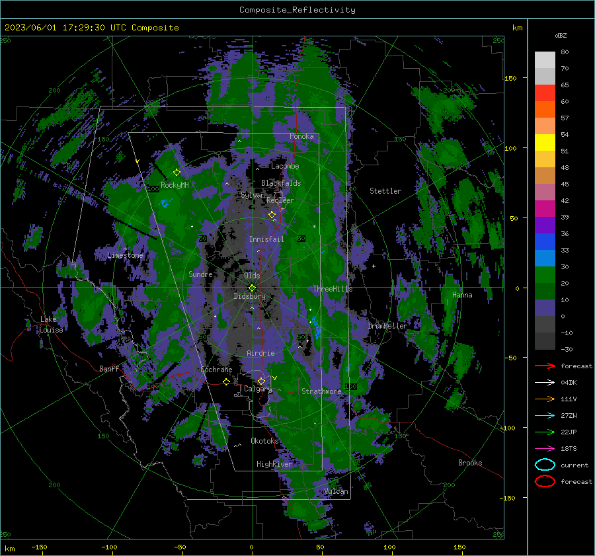Click the Banff label
The width and height of the screenshot is (595, 556).
[x=109, y=368]
